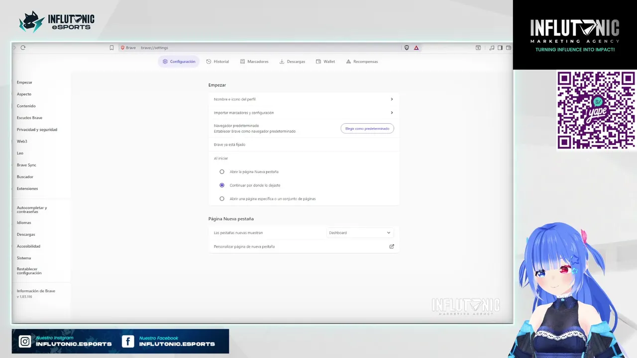The image size is (637, 358).
Task: Open Información de Brave in the sidebar
Action: (x=36, y=291)
